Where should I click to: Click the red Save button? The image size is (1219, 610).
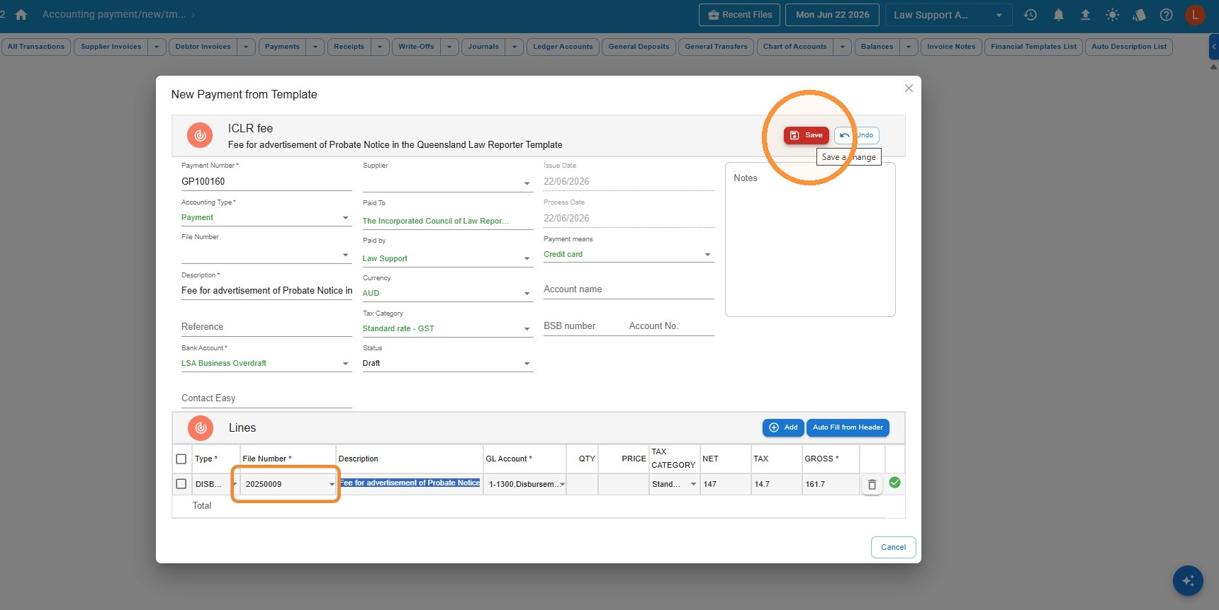point(807,135)
